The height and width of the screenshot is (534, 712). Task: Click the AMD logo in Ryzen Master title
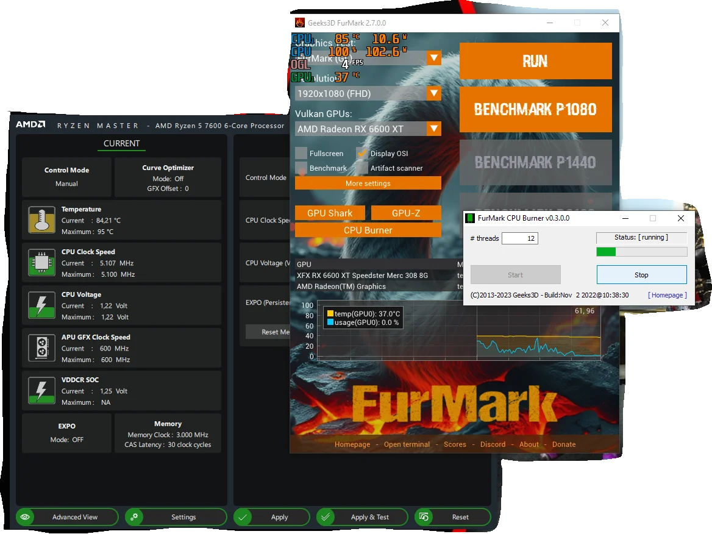[30, 124]
